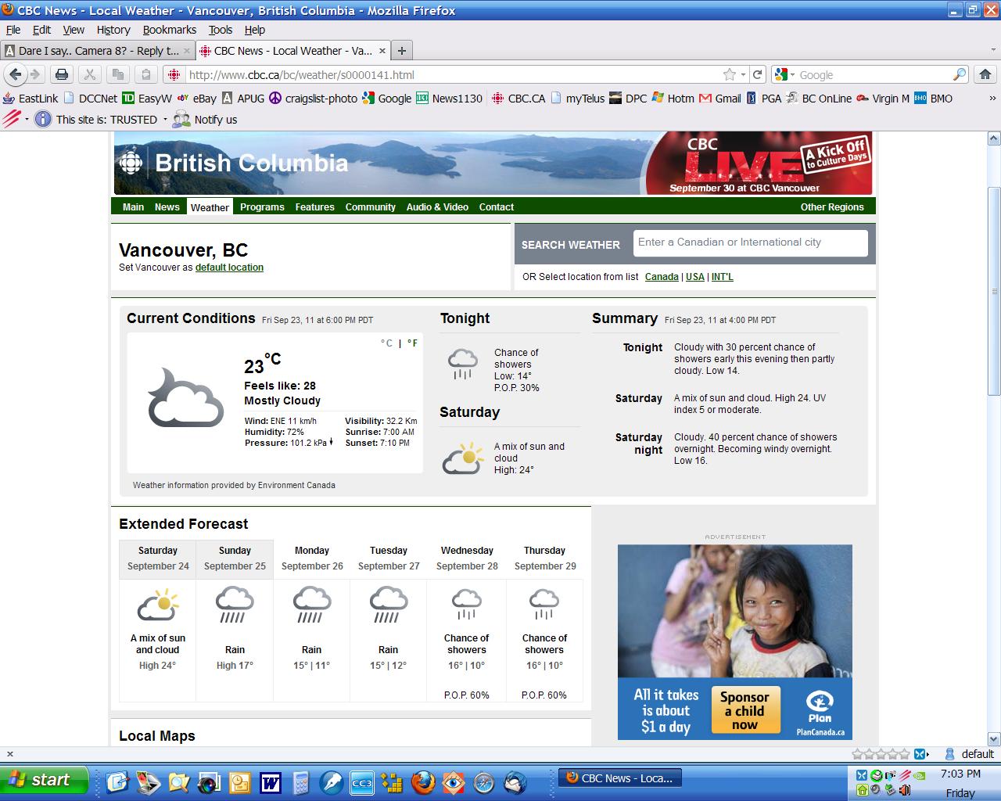
Task: Open the Bookmarks menu
Action: tap(170, 30)
